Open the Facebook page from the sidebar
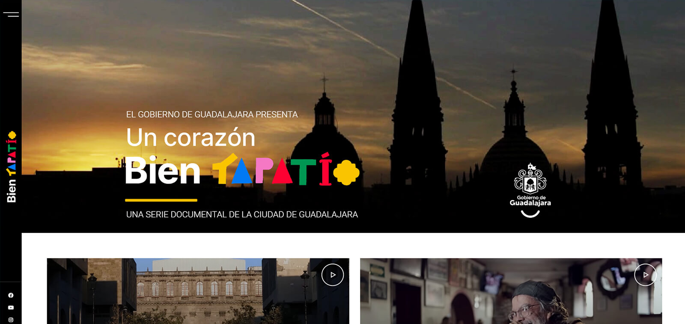685x324 pixels. [11, 295]
